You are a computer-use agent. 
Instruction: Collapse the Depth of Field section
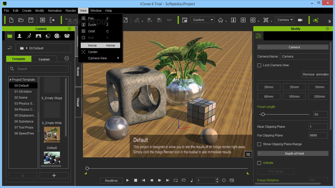click(x=260, y=154)
